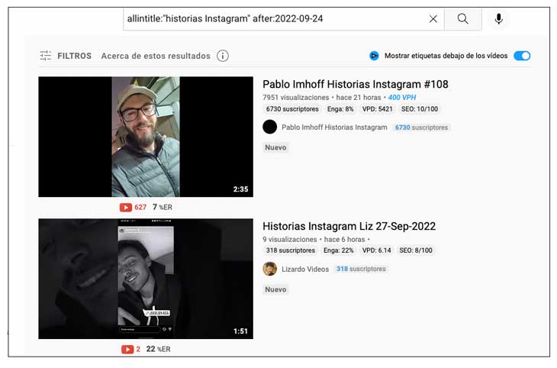The width and height of the screenshot is (557, 368).
Task: Click the black Pablo Imhoff channel avatar
Action: [269, 127]
